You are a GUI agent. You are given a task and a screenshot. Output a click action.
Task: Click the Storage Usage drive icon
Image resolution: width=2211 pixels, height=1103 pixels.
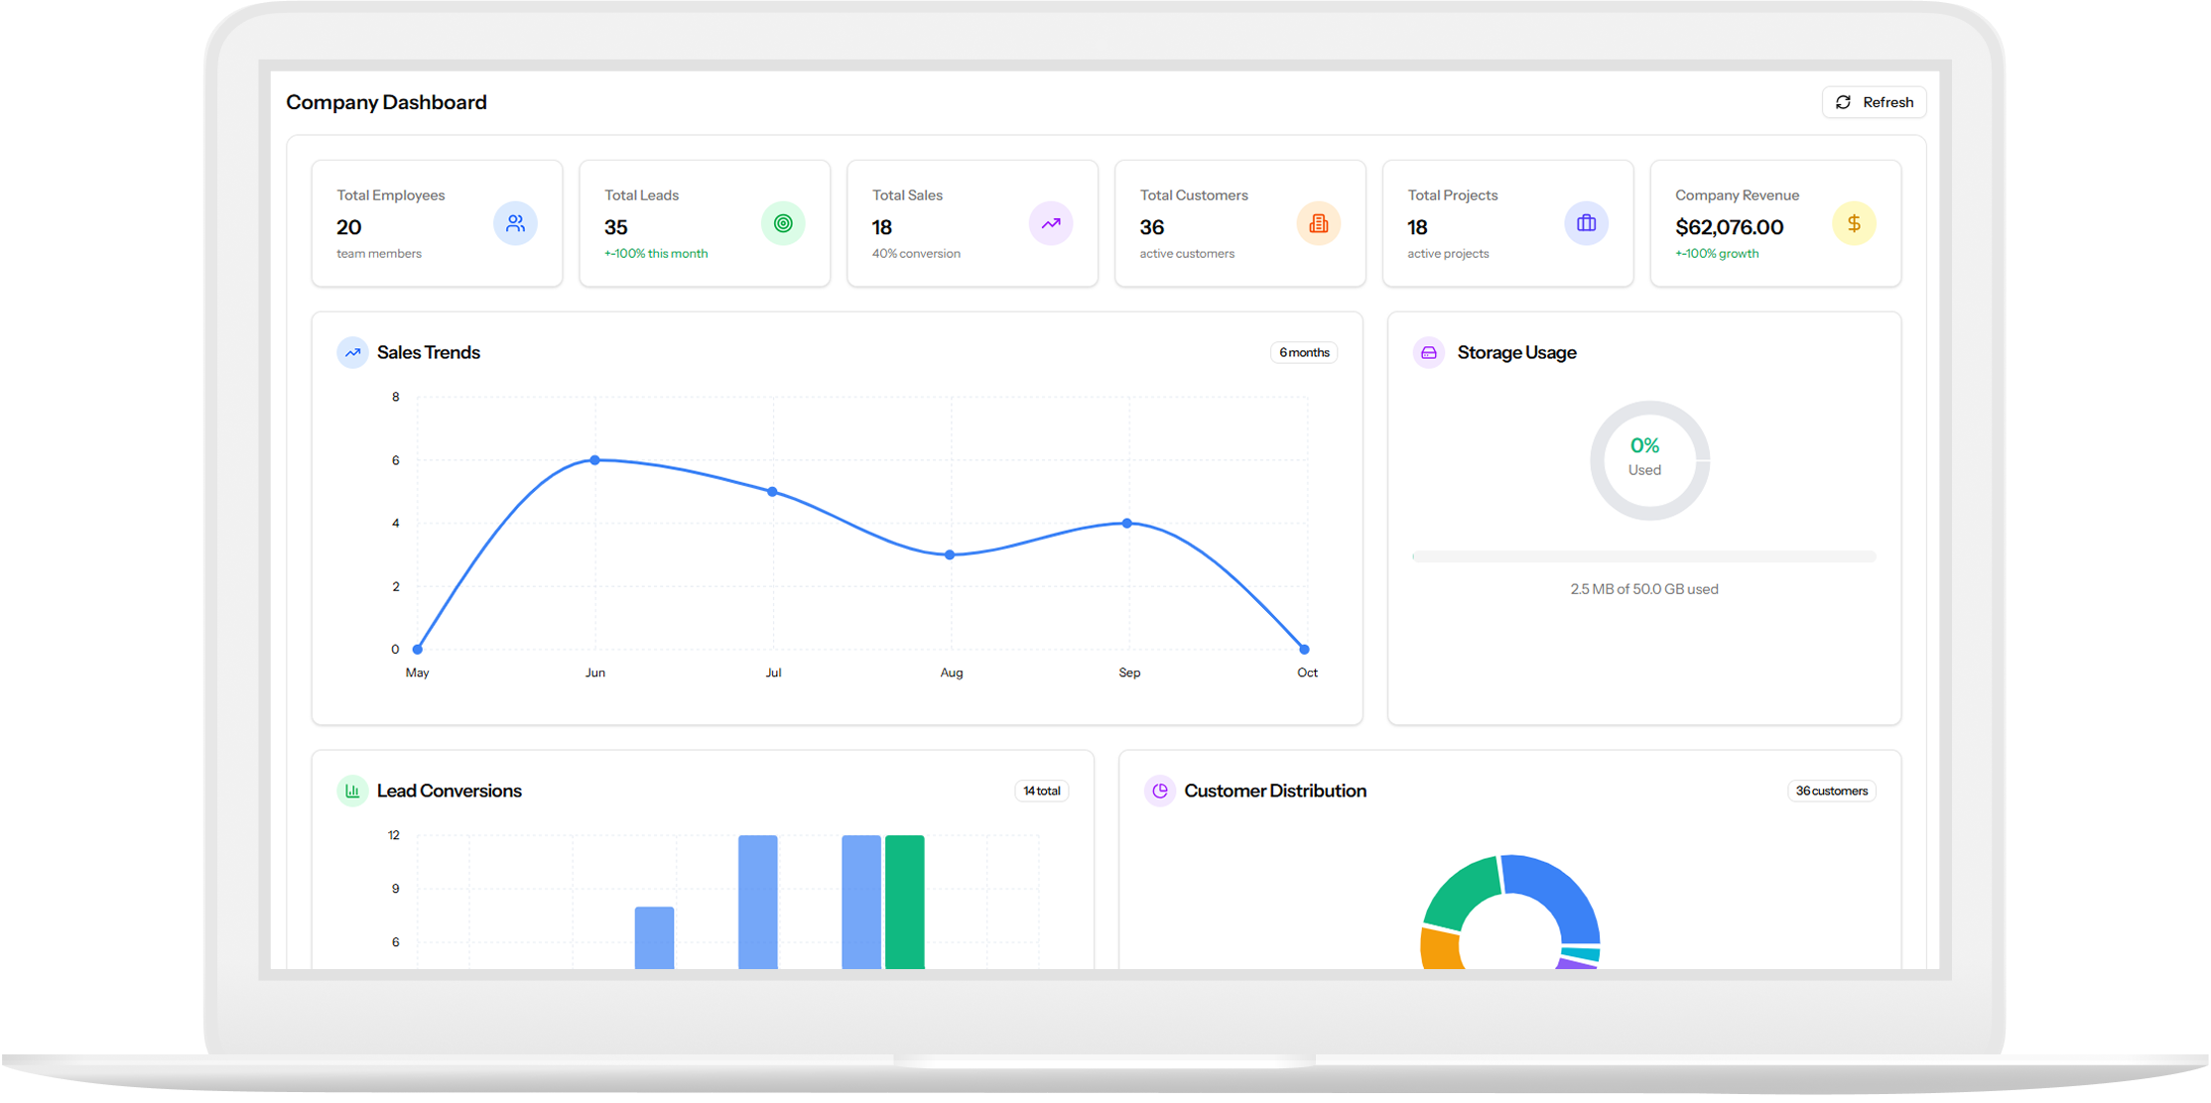1429,352
